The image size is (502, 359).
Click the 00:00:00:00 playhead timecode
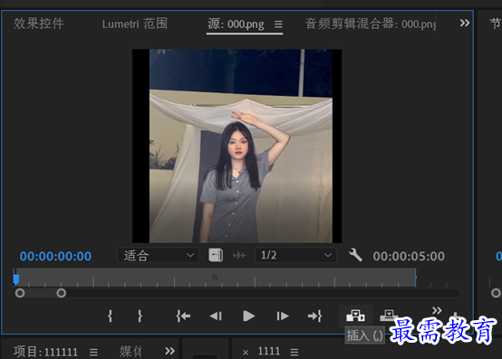pyautogui.click(x=55, y=256)
